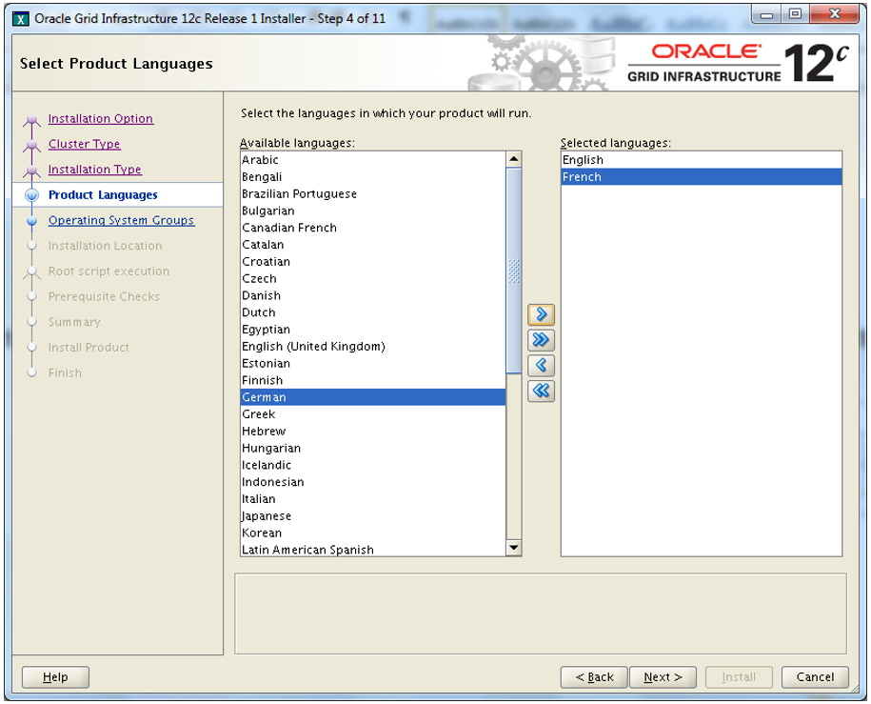Select Greek in Available languages
The height and width of the screenshot is (704, 871).
click(373, 414)
